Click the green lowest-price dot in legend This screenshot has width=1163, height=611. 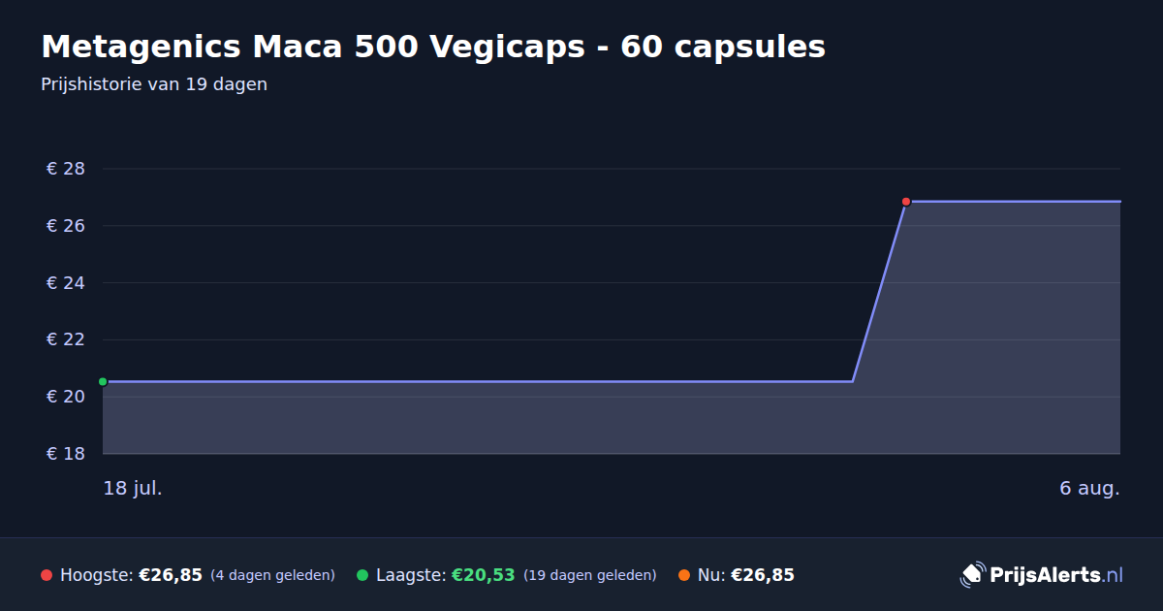tap(362, 575)
